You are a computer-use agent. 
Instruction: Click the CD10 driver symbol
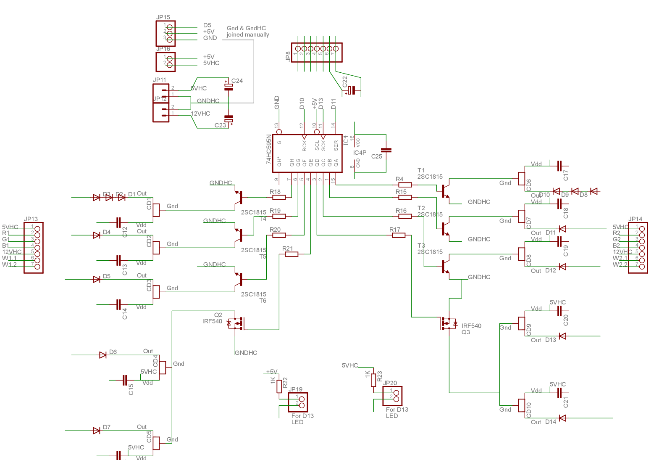click(x=522, y=405)
